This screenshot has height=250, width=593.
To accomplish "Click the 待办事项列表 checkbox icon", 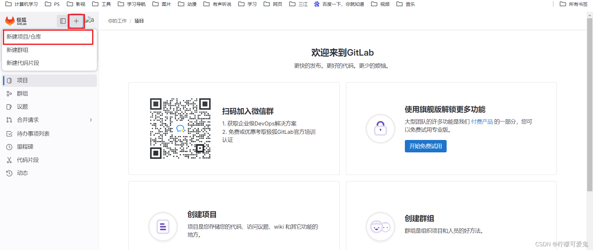I will coord(9,134).
